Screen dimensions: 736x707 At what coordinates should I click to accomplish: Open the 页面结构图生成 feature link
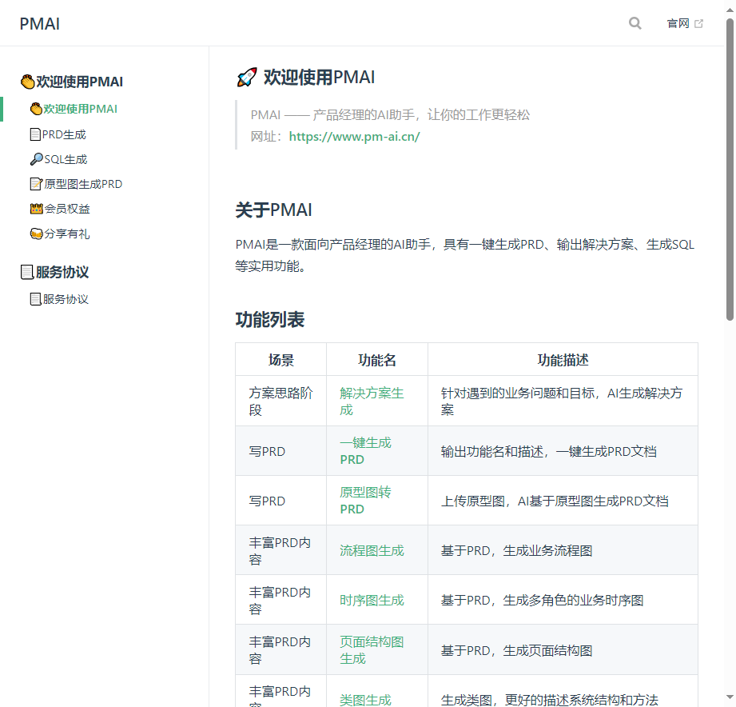(372, 650)
